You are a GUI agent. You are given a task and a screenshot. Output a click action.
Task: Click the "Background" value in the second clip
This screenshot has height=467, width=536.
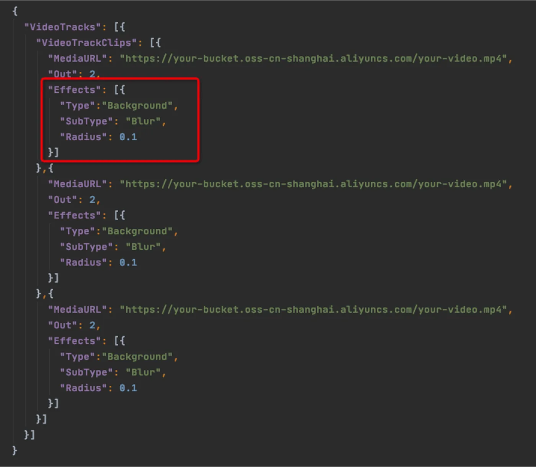tap(137, 231)
